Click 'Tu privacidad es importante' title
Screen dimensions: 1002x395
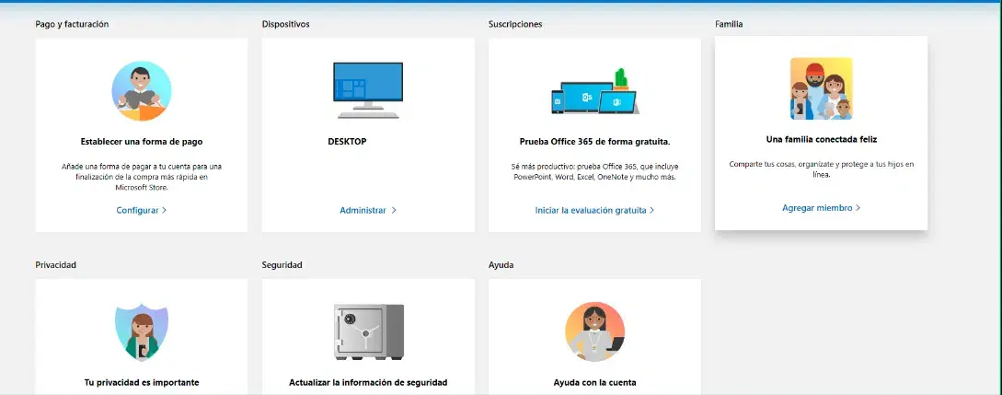142,383
